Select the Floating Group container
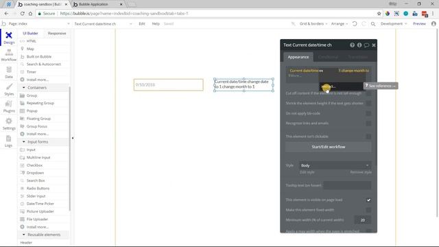This screenshot has height=247, width=439. [38, 119]
